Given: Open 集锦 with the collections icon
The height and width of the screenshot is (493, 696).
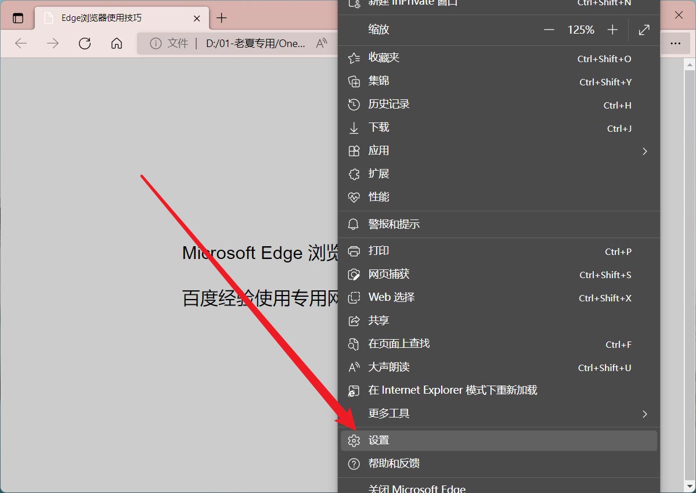Looking at the screenshot, I should [354, 81].
